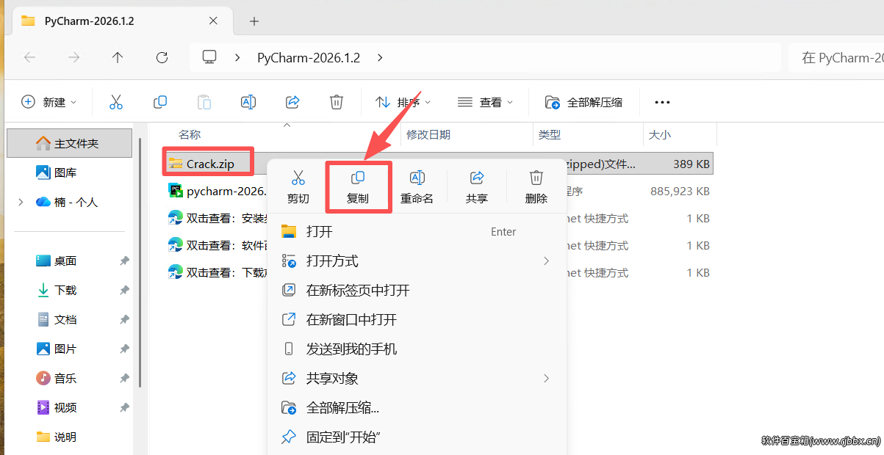
Task: Click the Delete trash icon in the toolbar
Action: pos(337,102)
